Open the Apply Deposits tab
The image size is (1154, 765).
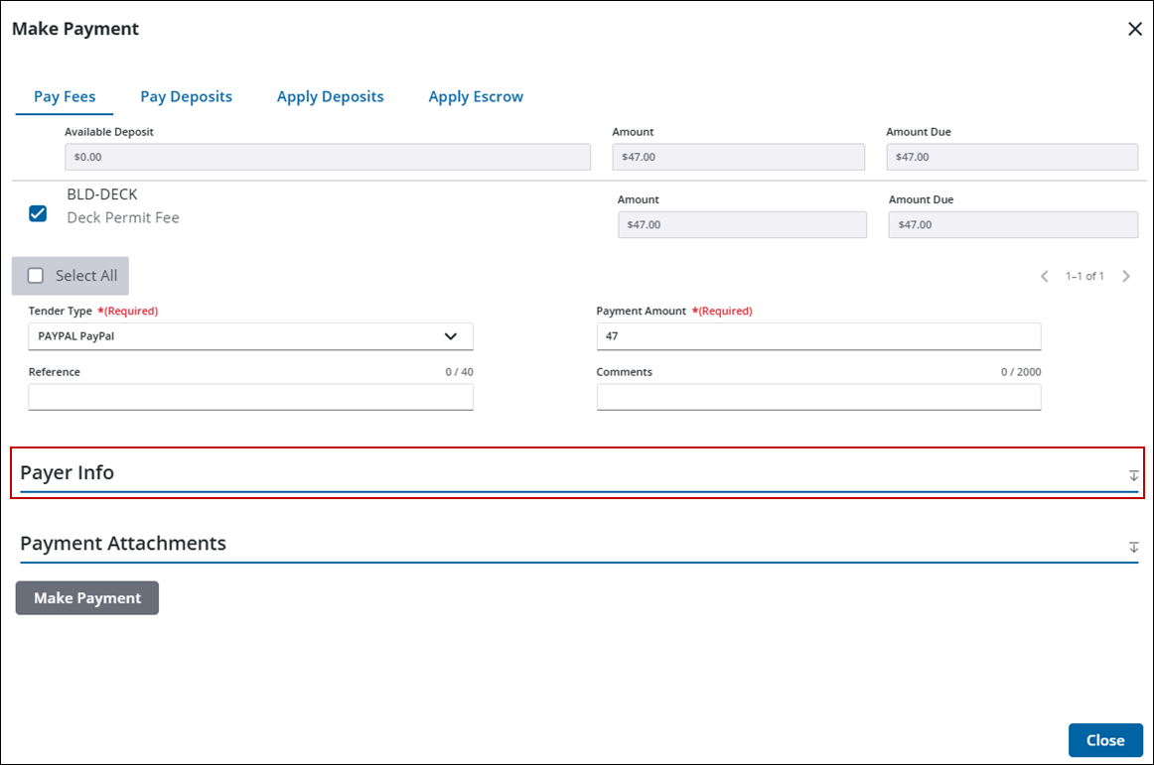tap(330, 96)
